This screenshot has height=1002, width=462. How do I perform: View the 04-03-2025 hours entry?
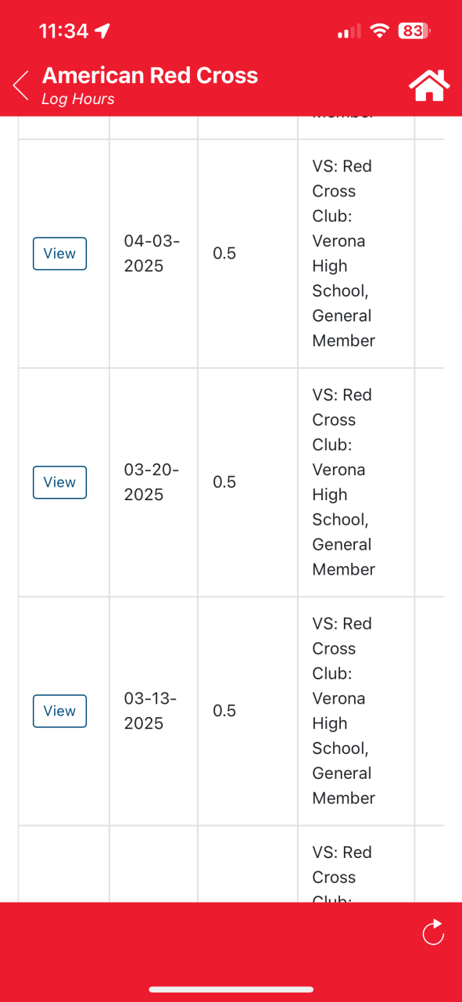(59, 254)
